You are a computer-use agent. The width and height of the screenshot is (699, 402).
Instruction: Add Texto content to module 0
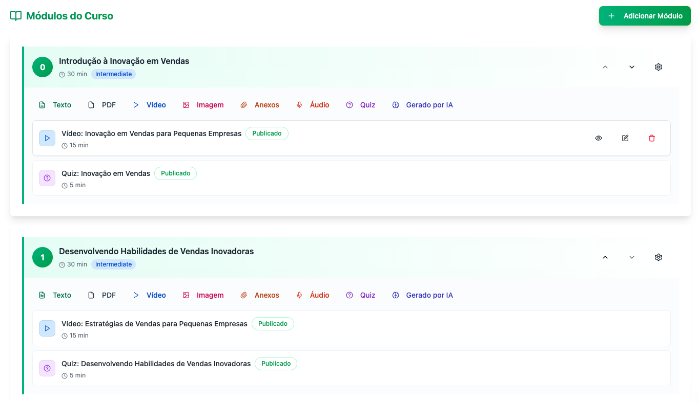click(x=55, y=105)
